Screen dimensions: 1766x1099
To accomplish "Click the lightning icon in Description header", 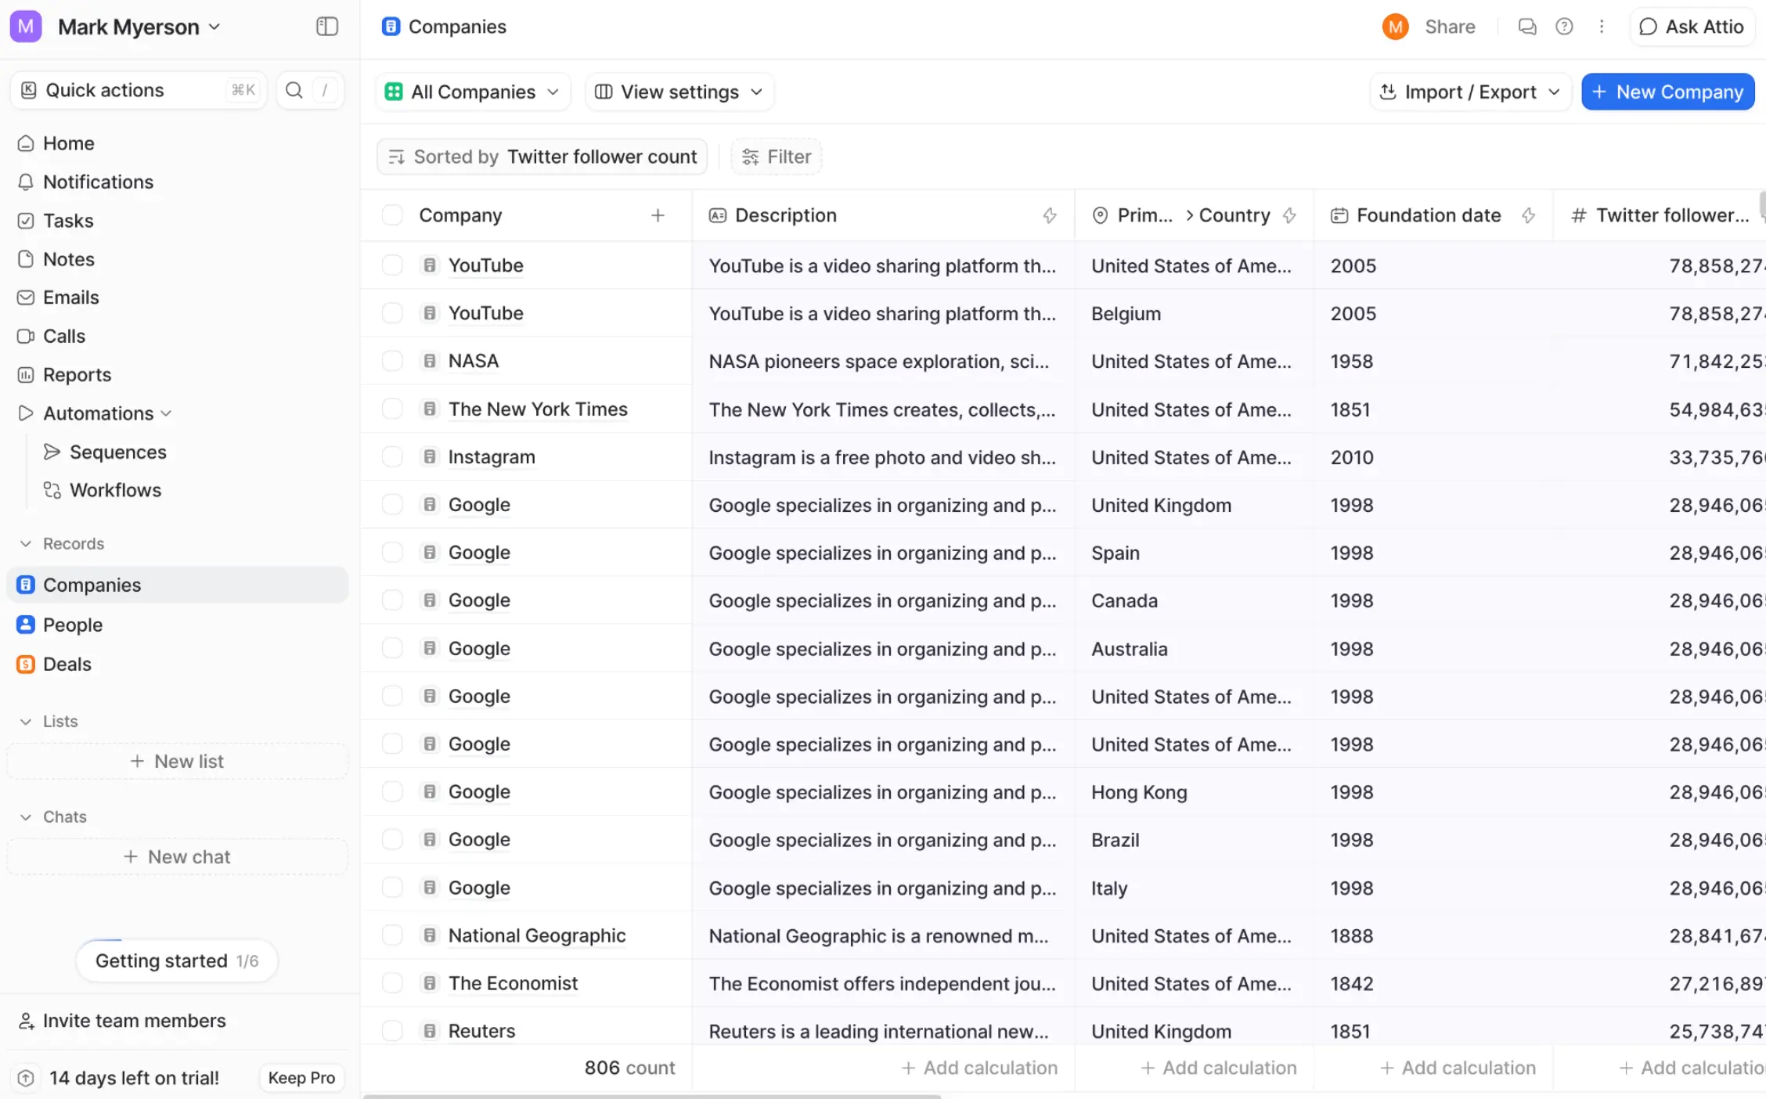I will [x=1050, y=215].
